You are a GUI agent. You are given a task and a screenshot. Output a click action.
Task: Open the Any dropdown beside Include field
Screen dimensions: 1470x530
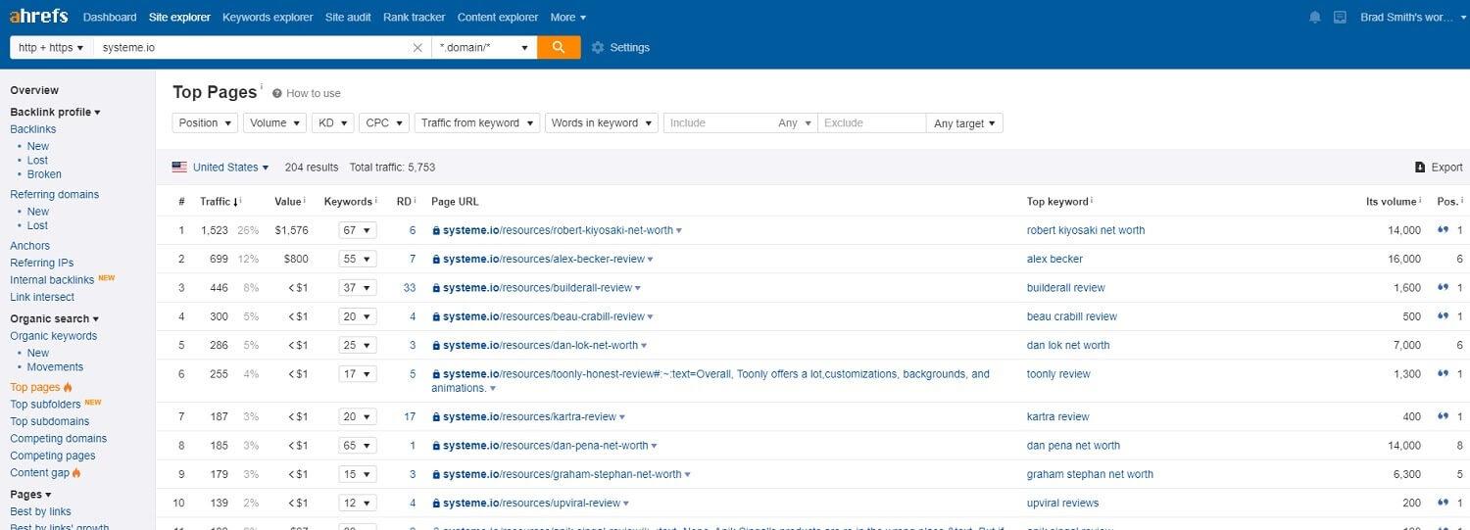point(795,123)
